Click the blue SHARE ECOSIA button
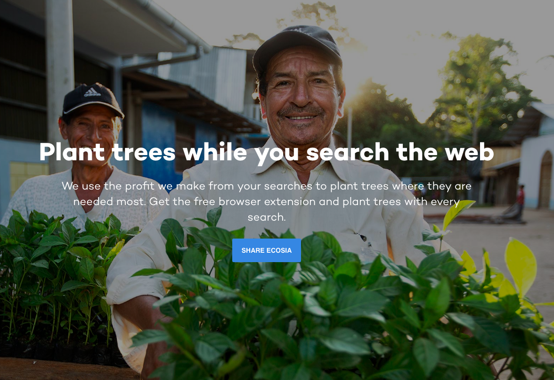 267,250
